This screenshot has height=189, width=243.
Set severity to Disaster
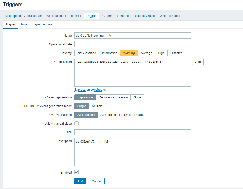(176, 53)
